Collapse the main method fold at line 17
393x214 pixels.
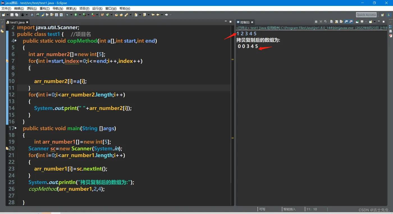(15, 128)
